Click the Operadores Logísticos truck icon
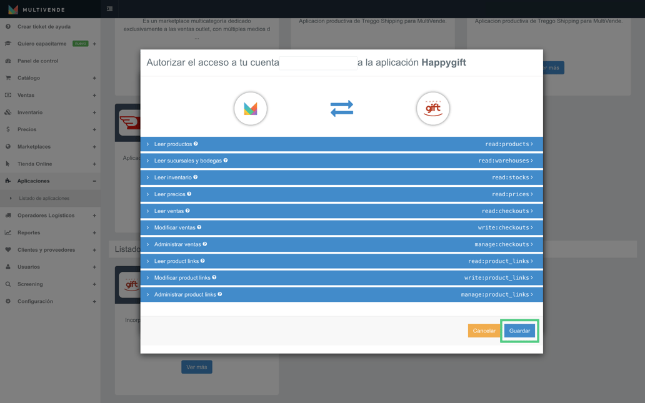The height and width of the screenshot is (403, 645). (x=8, y=215)
